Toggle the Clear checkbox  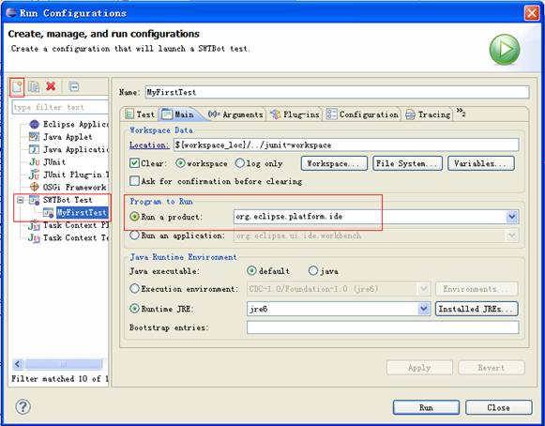[134, 163]
